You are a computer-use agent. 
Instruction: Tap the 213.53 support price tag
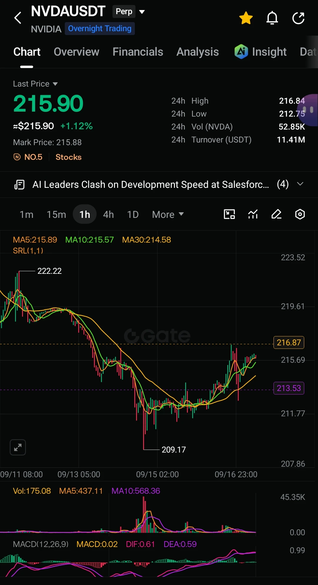289,388
